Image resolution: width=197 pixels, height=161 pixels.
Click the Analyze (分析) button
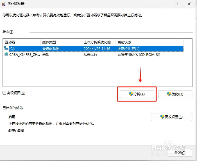coord(137,94)
